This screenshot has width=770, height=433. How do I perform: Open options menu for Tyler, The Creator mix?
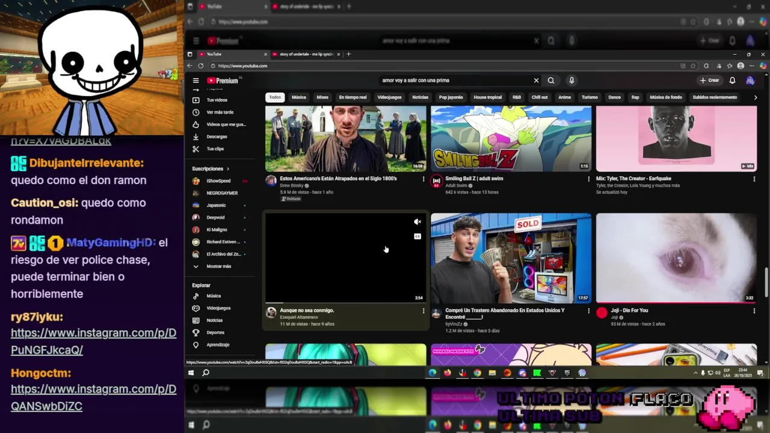tap(754, 179)
